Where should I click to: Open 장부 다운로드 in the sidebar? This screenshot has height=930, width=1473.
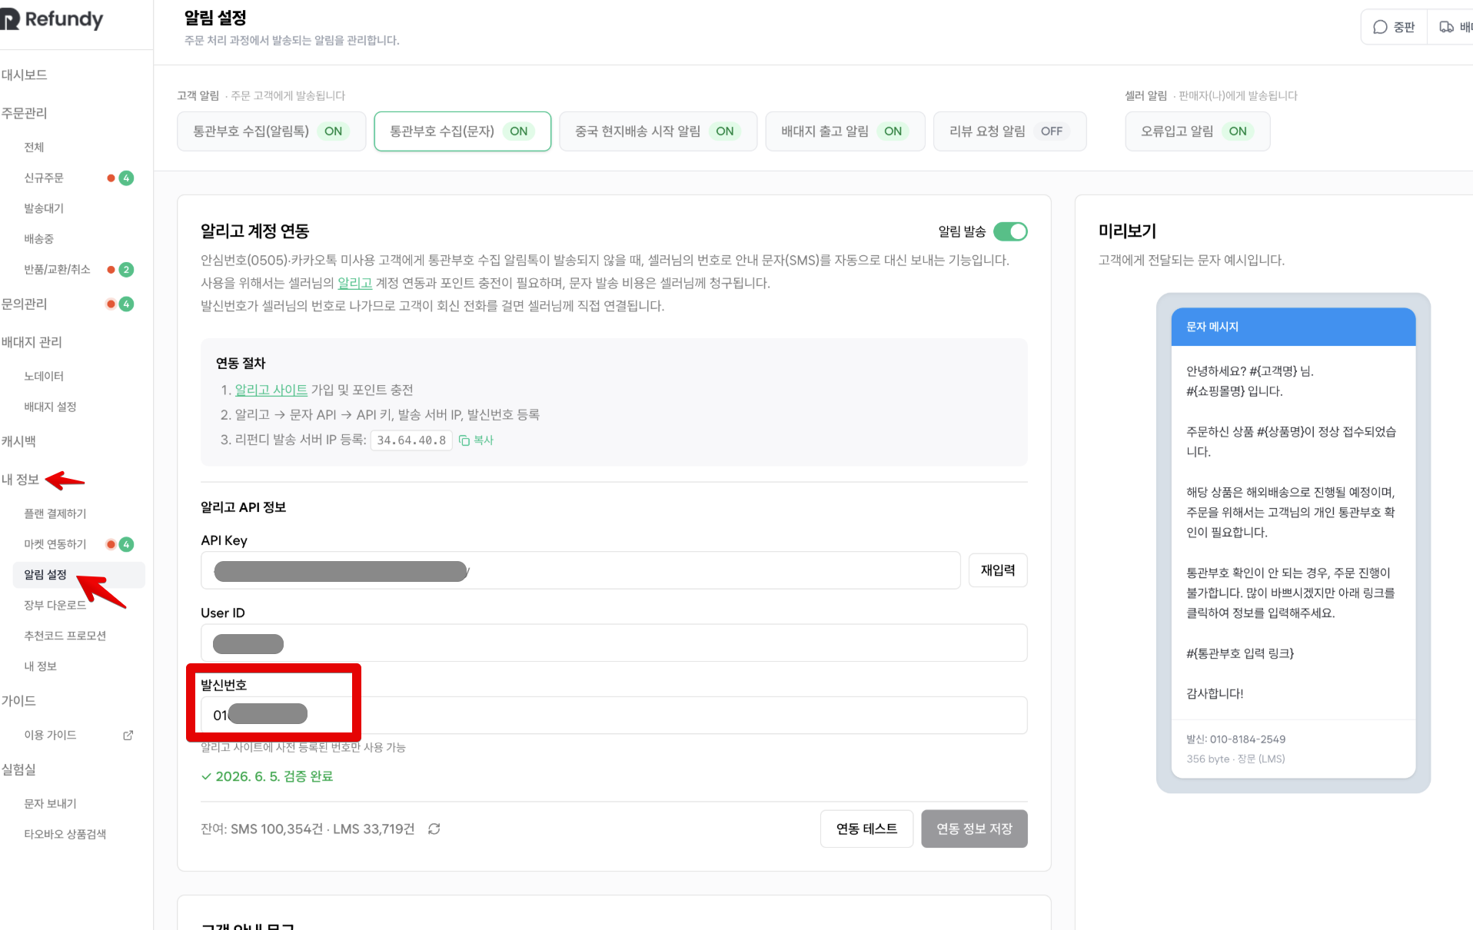[55, 606]
